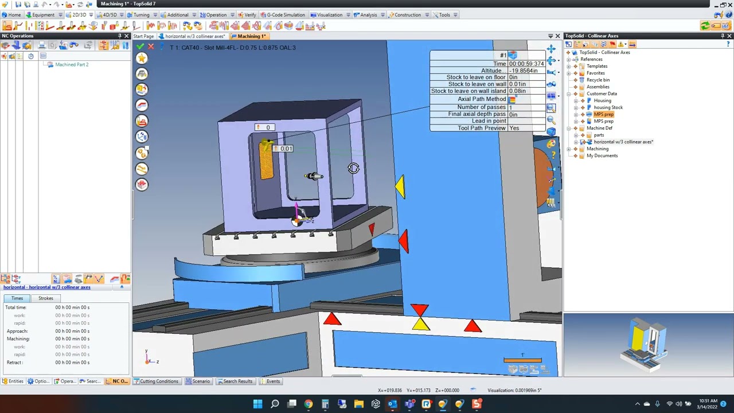Open the document tabs dropdown arrow

(x=550, y=36)
